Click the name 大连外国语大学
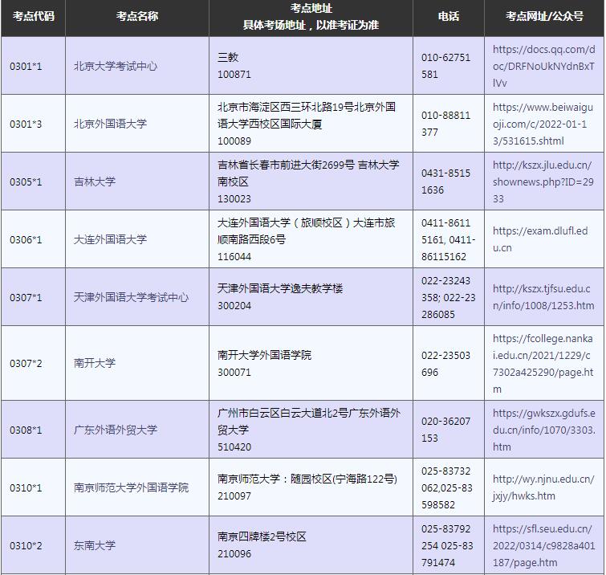 point(110,239)
